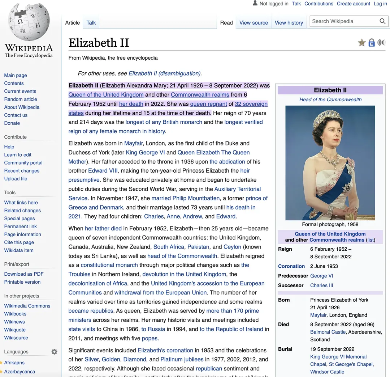Click the blue padlock protection icon
Viewport: 390px width, 377px height.
pos(372,43)
